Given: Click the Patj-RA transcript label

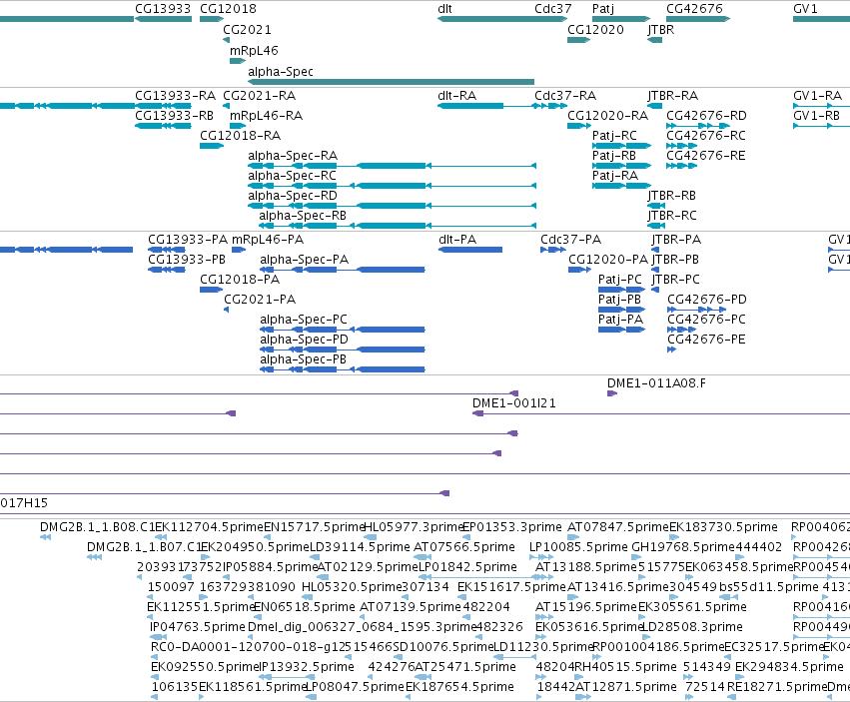Looking at the screenshot, I should [614, 176].
